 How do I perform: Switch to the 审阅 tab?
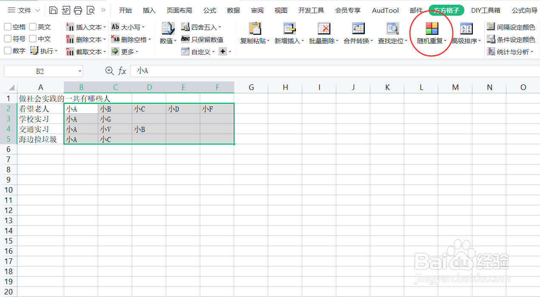[x=257, y=10]
